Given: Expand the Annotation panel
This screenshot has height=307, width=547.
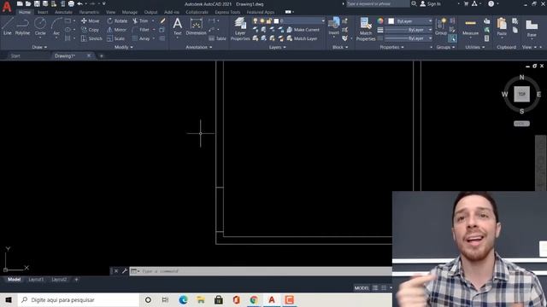Looking at the screenshot, I should [199, 47].
